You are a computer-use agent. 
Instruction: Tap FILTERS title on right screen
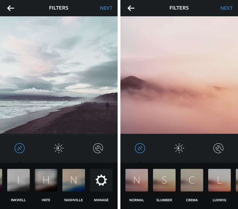(179, 8)
